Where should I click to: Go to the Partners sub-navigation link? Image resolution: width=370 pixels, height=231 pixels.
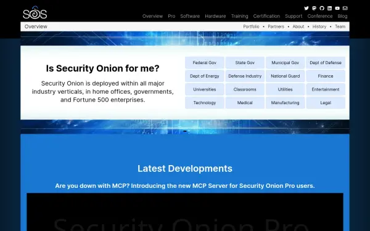click(x=276, y=26)
